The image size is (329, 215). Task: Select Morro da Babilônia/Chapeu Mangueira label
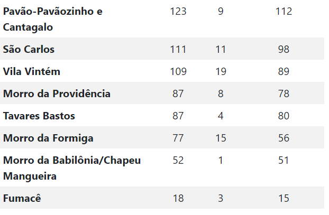point(72,169)
